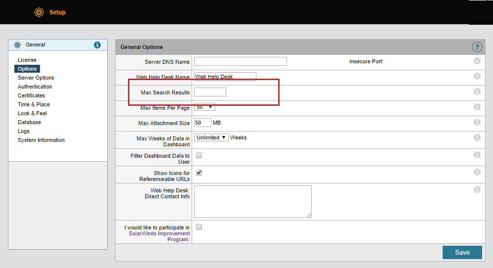Click info icon for Show Icons row
Screen dimensions: 493x268
477,172
